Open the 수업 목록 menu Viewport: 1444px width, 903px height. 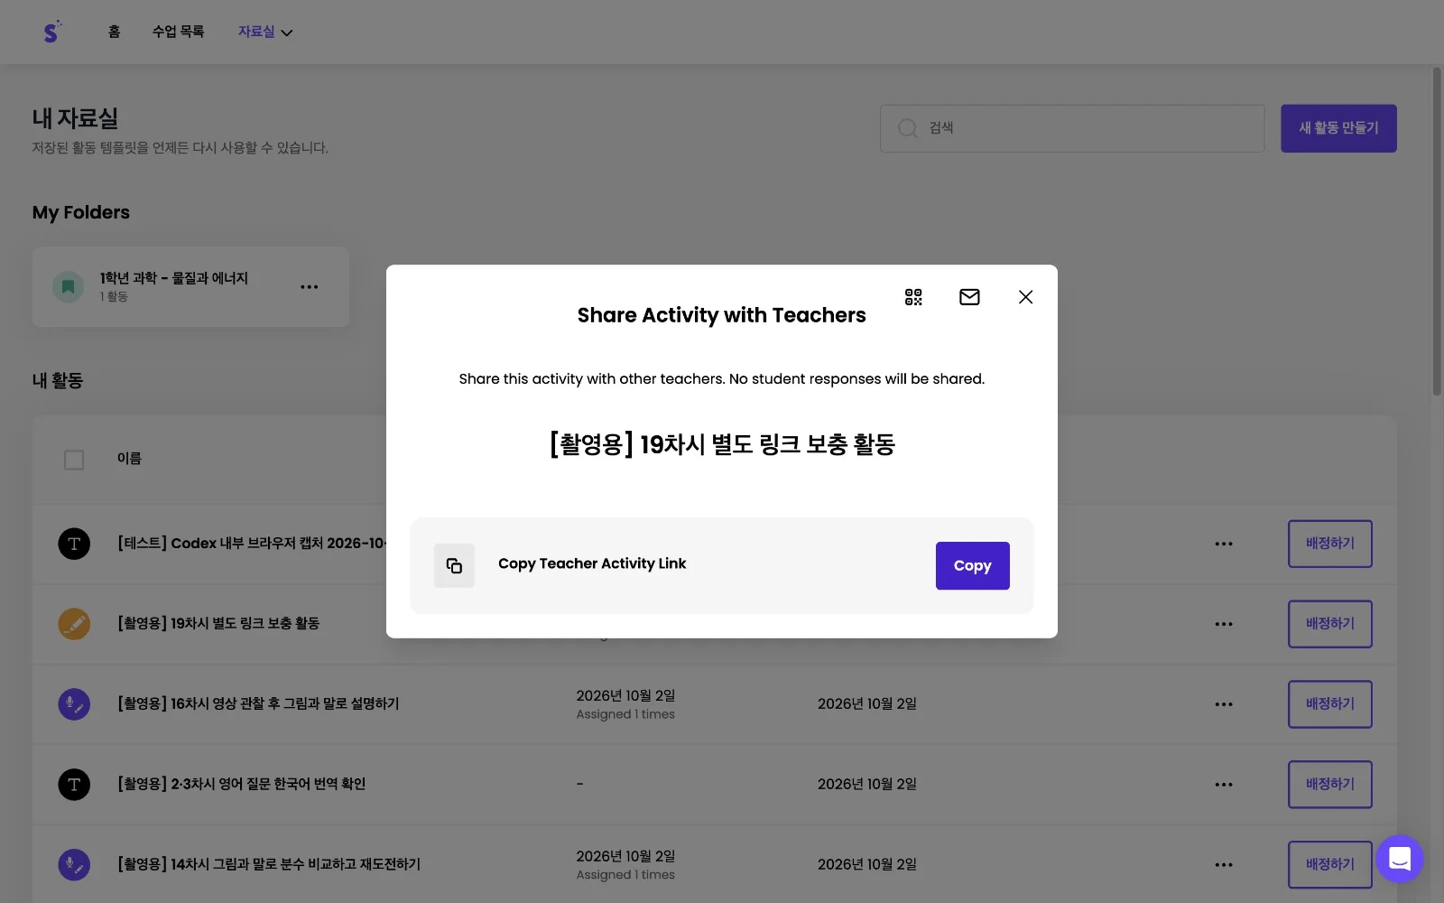tap(178, 32)
